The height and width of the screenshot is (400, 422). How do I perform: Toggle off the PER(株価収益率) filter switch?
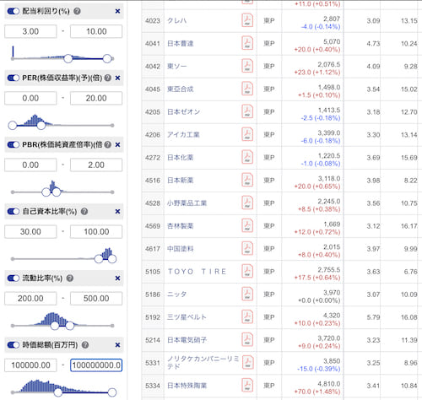pos(14,78)
